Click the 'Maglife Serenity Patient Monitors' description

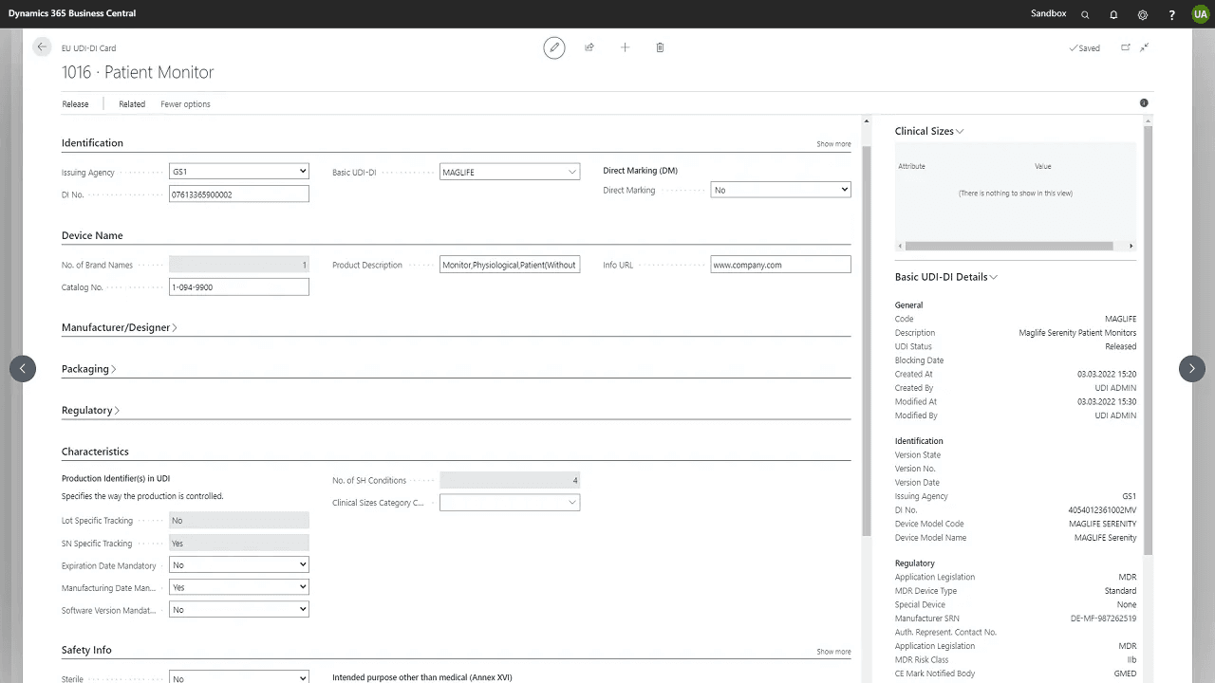pos(1077,333)
